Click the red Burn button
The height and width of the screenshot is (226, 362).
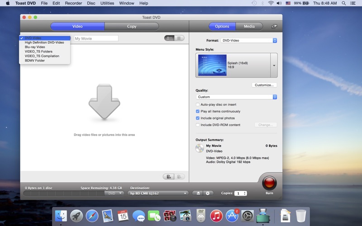269,183
